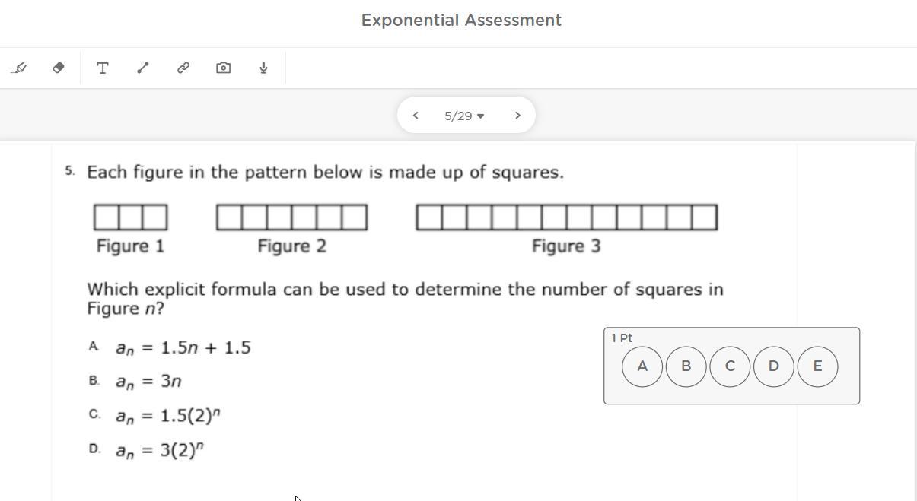
Task: Click the insert link icon
Action: [x=183, y=68]
